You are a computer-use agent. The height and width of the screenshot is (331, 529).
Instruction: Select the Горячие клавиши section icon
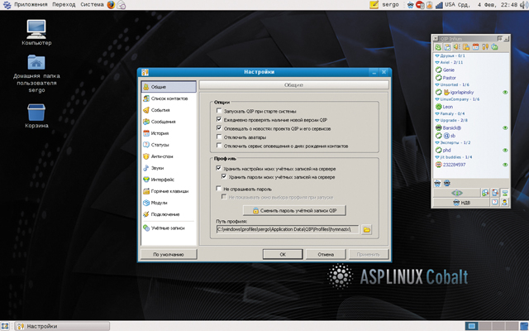click(x=146, y=191)
